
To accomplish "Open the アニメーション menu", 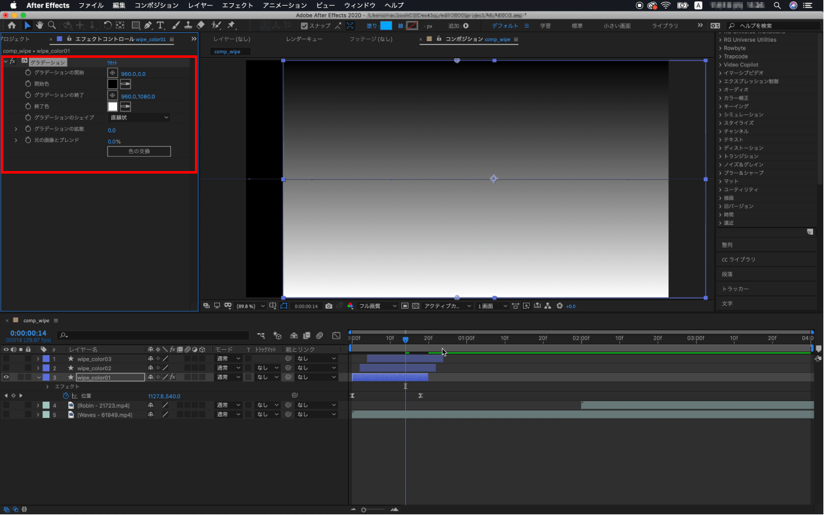I will 285,5.
